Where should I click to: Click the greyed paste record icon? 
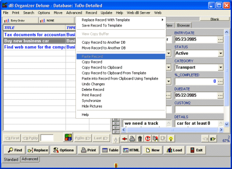(163, 139)
